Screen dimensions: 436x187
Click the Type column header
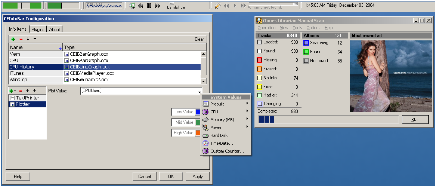click(x=134, y=47)
